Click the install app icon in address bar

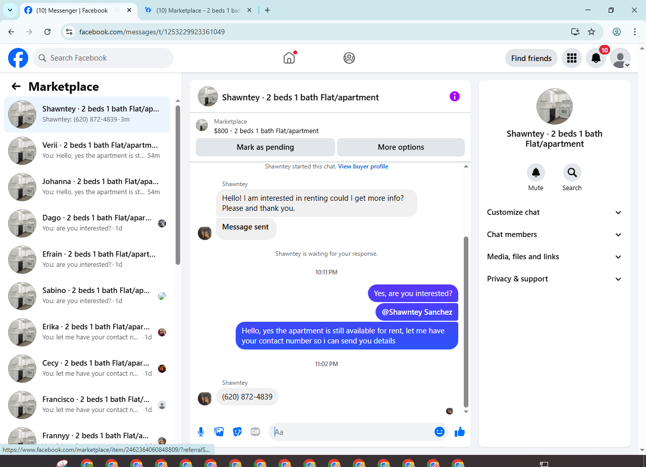pyautogui.click(x=575, y=32)
